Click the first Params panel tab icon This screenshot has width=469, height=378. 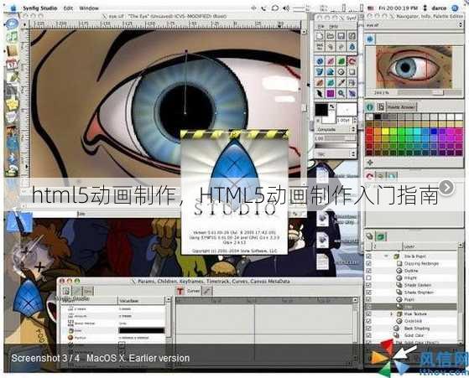(x=66, y=291)
